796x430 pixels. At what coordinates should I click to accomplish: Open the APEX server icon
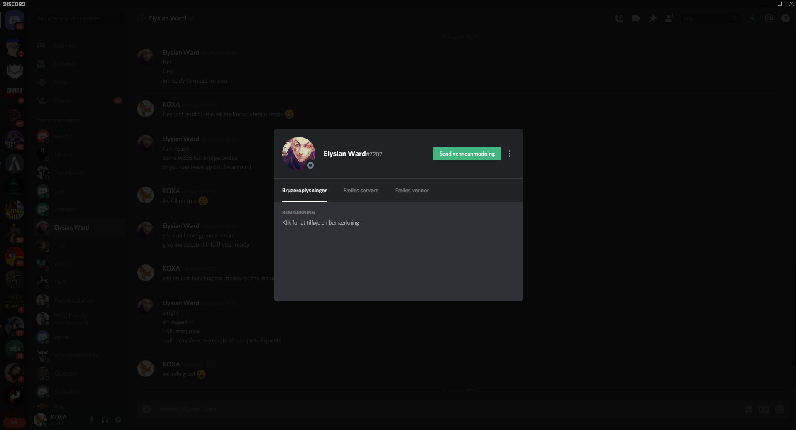pyautogui.click(x=15, y=349)
